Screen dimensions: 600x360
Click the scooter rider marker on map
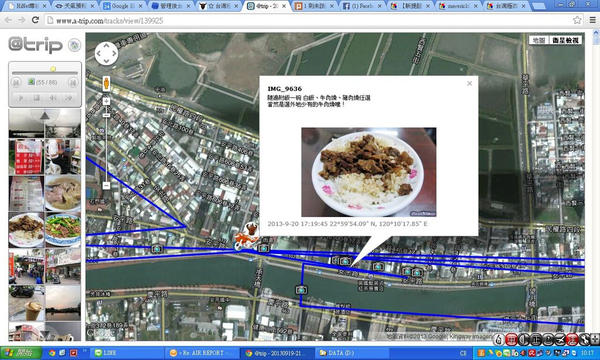point(246,237)
